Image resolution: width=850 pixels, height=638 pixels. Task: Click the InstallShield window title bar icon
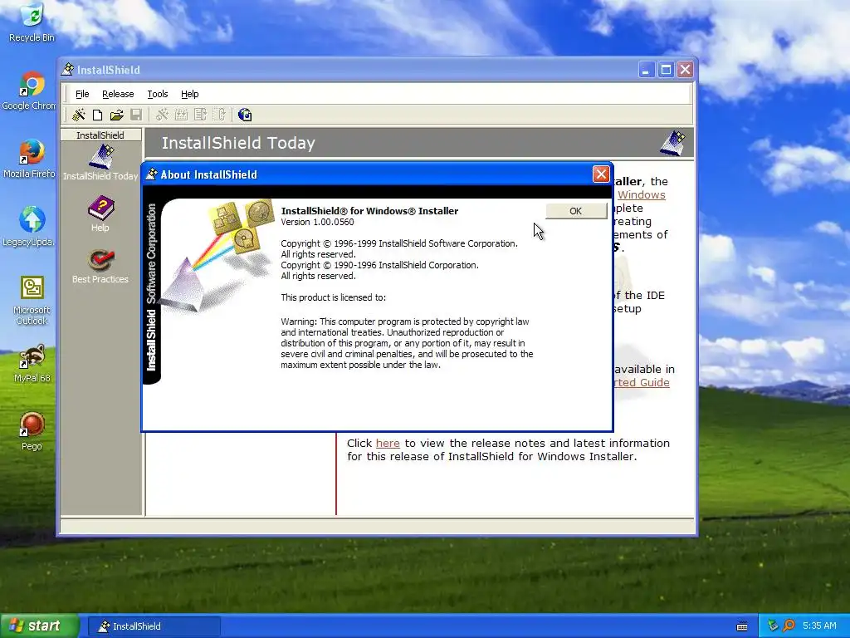[68, 70]
